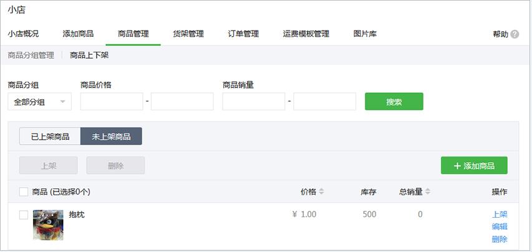Screen dimensions: 532x252
Task: Click the maximum 商品销量 input field
Action: (x=325, y=102)
